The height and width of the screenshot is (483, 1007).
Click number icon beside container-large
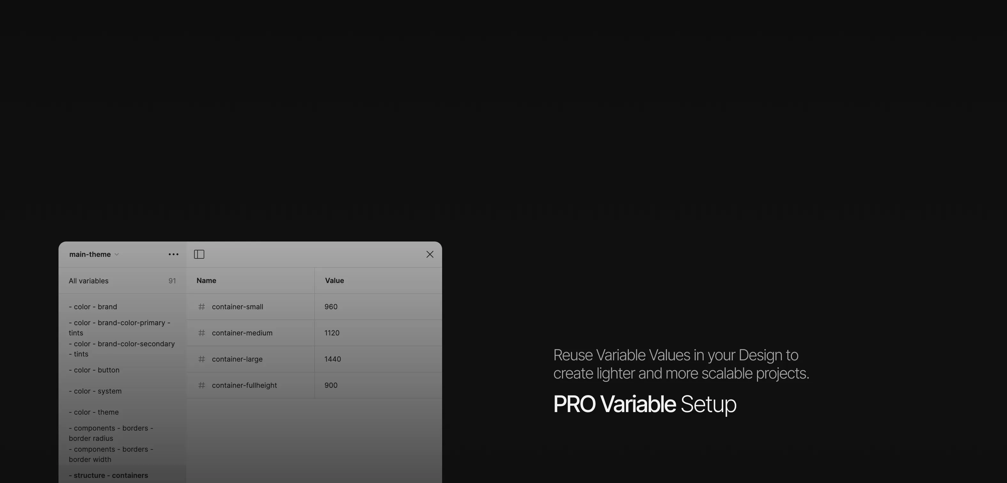tap(202, 359)
